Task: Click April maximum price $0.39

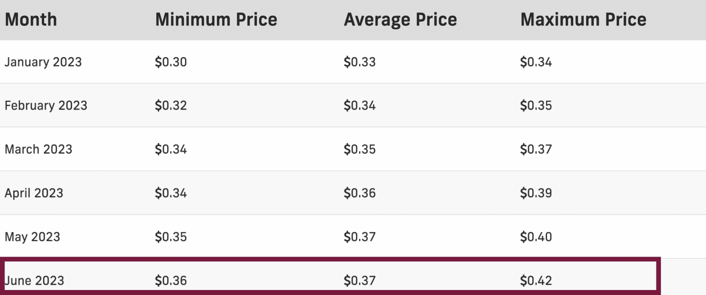Action: point(536,193)
